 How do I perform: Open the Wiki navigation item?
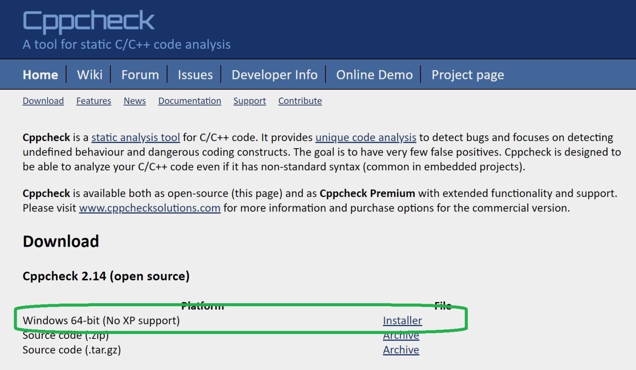[89, 74]
